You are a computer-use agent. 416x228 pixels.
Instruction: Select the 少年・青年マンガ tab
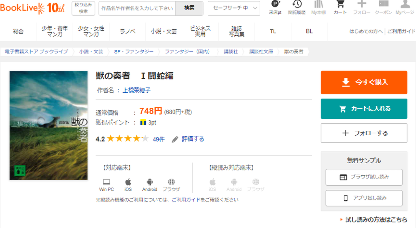pos(55,31)
